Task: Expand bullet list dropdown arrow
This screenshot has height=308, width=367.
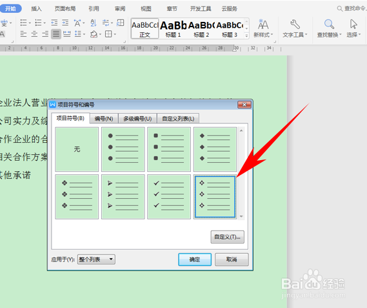Action: click(x=30, y=23)
